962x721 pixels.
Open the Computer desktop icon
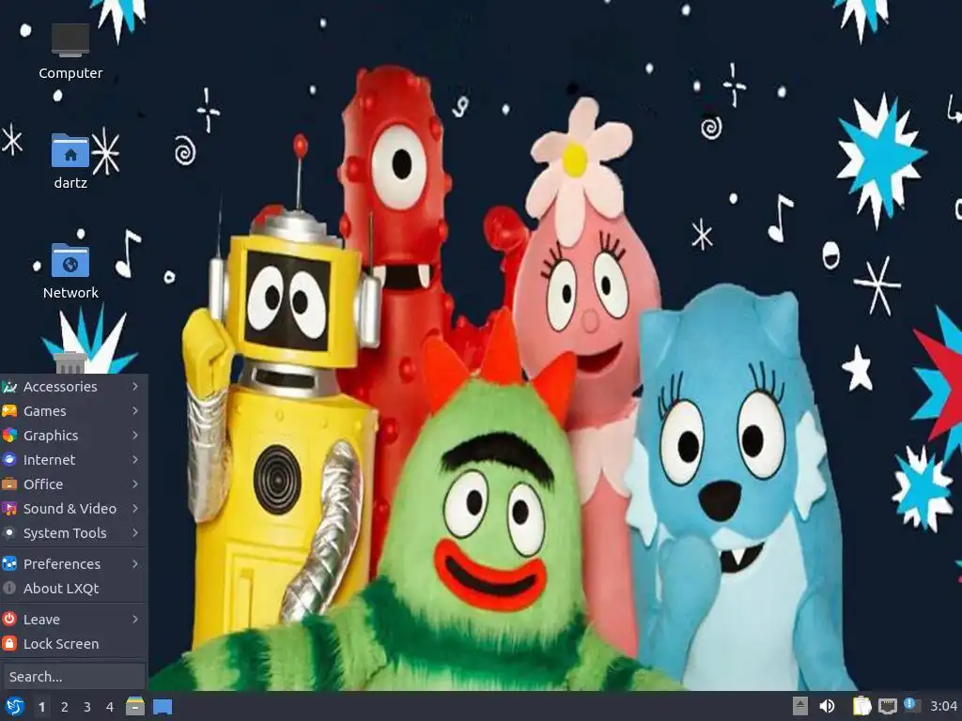(x=70, y=40)
